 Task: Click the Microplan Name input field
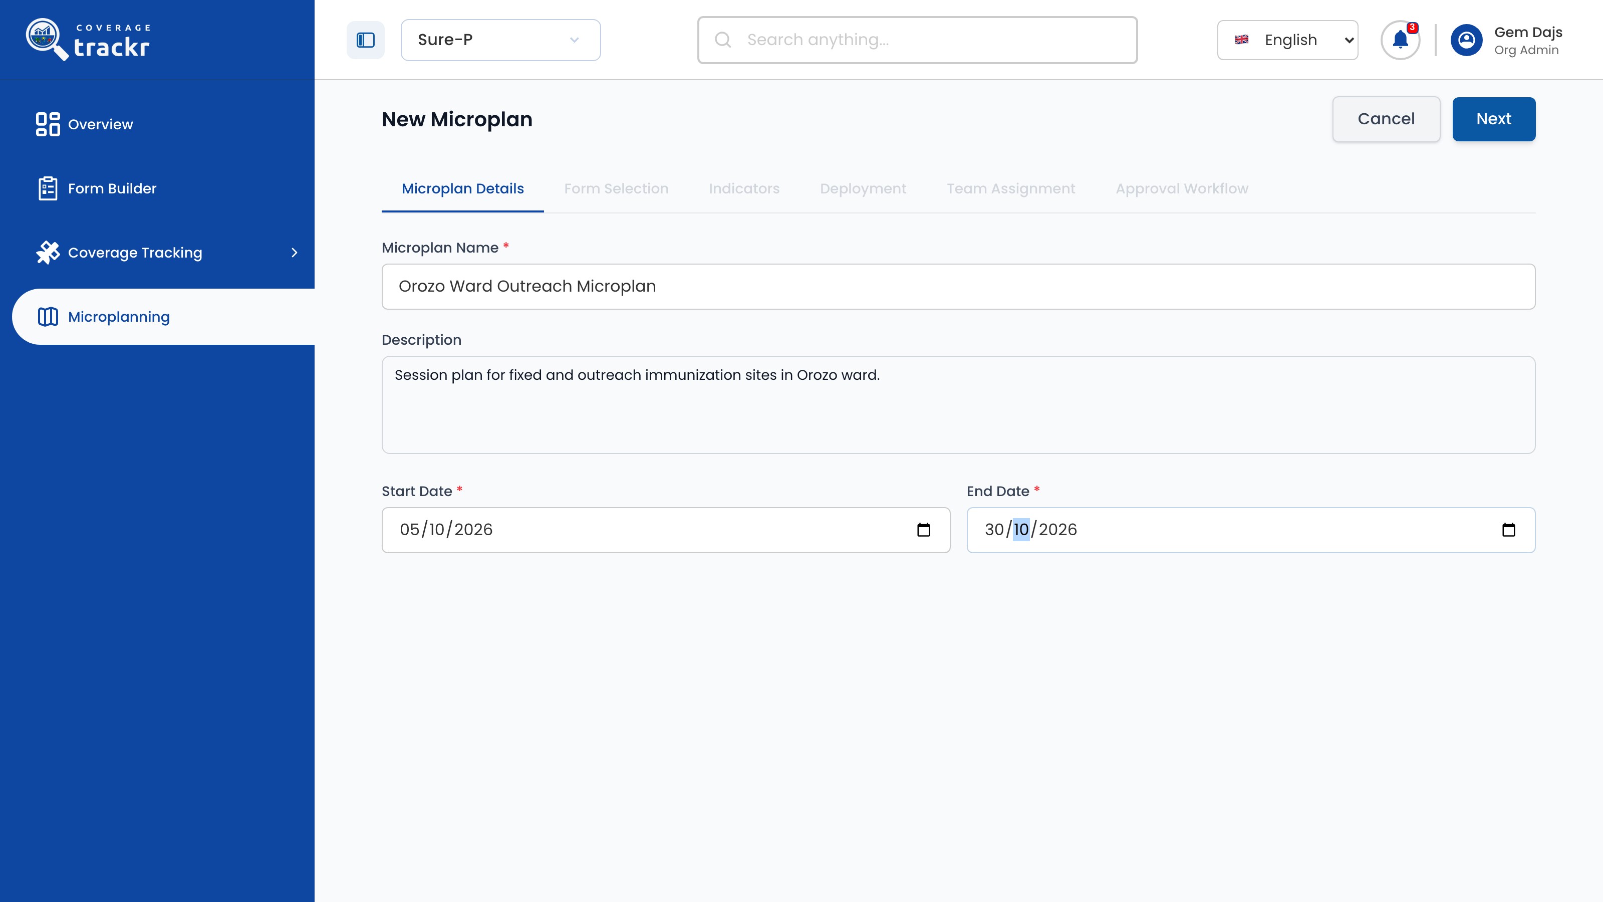(958, 286)
